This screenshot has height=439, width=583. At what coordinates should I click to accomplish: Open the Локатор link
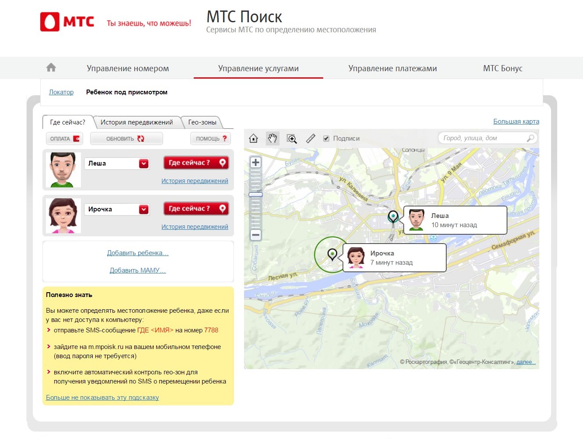61,92
